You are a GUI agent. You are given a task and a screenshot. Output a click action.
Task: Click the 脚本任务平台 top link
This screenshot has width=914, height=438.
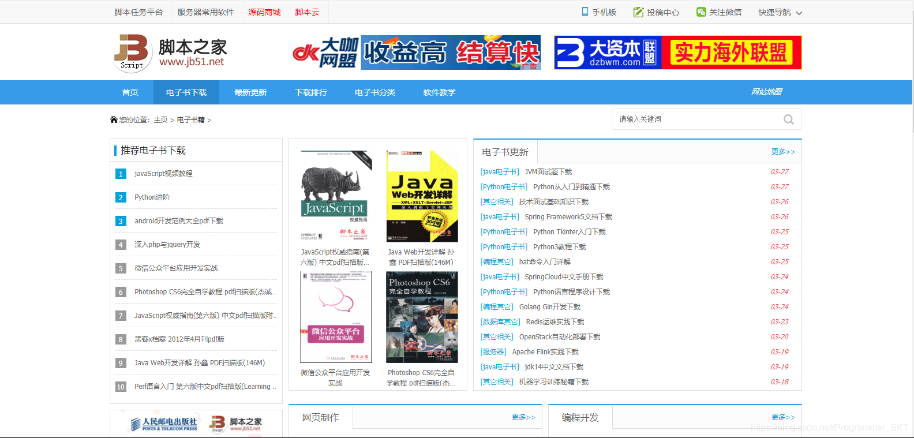click(x=138, y=12)
